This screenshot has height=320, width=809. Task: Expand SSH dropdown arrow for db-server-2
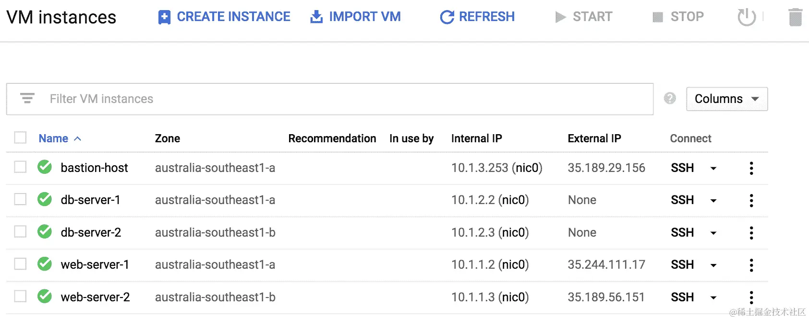pyautogui.click(x=713, y=233)
